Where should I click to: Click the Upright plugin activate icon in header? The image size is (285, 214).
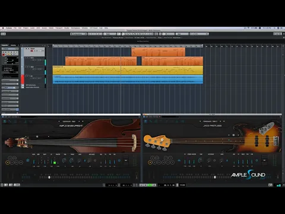[x=3, y=117]
